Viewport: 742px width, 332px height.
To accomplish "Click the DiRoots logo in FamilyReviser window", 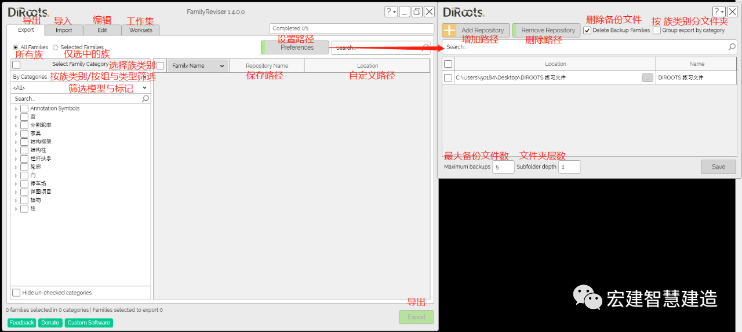I will point(28,12).
